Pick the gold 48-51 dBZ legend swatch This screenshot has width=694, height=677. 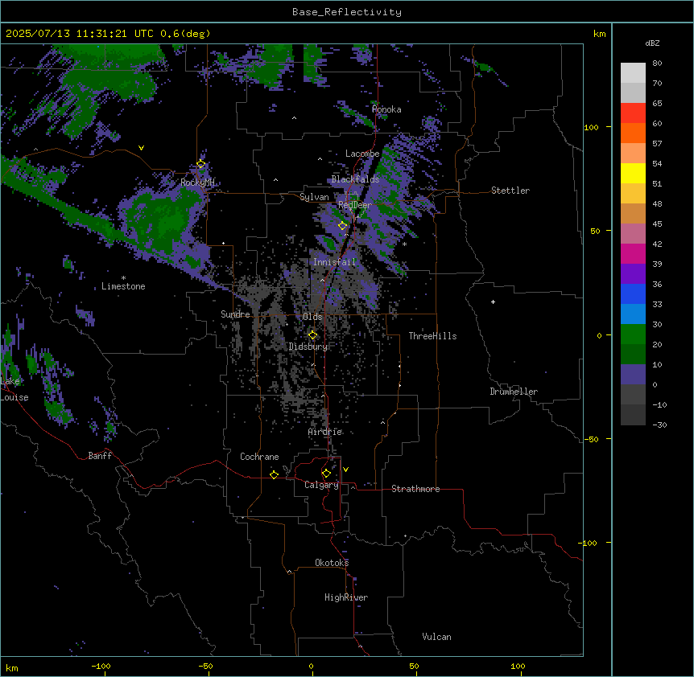point(633,194)
